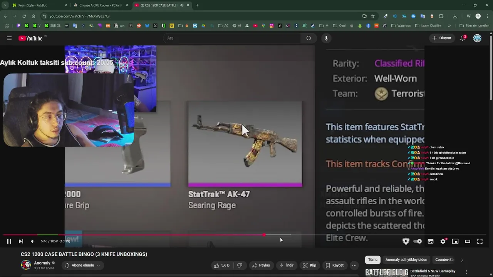This screenshot has width=493, height=277.
Task: Select the Anomaly adlı yükleyiciden chip
Action: click(406, 260)
